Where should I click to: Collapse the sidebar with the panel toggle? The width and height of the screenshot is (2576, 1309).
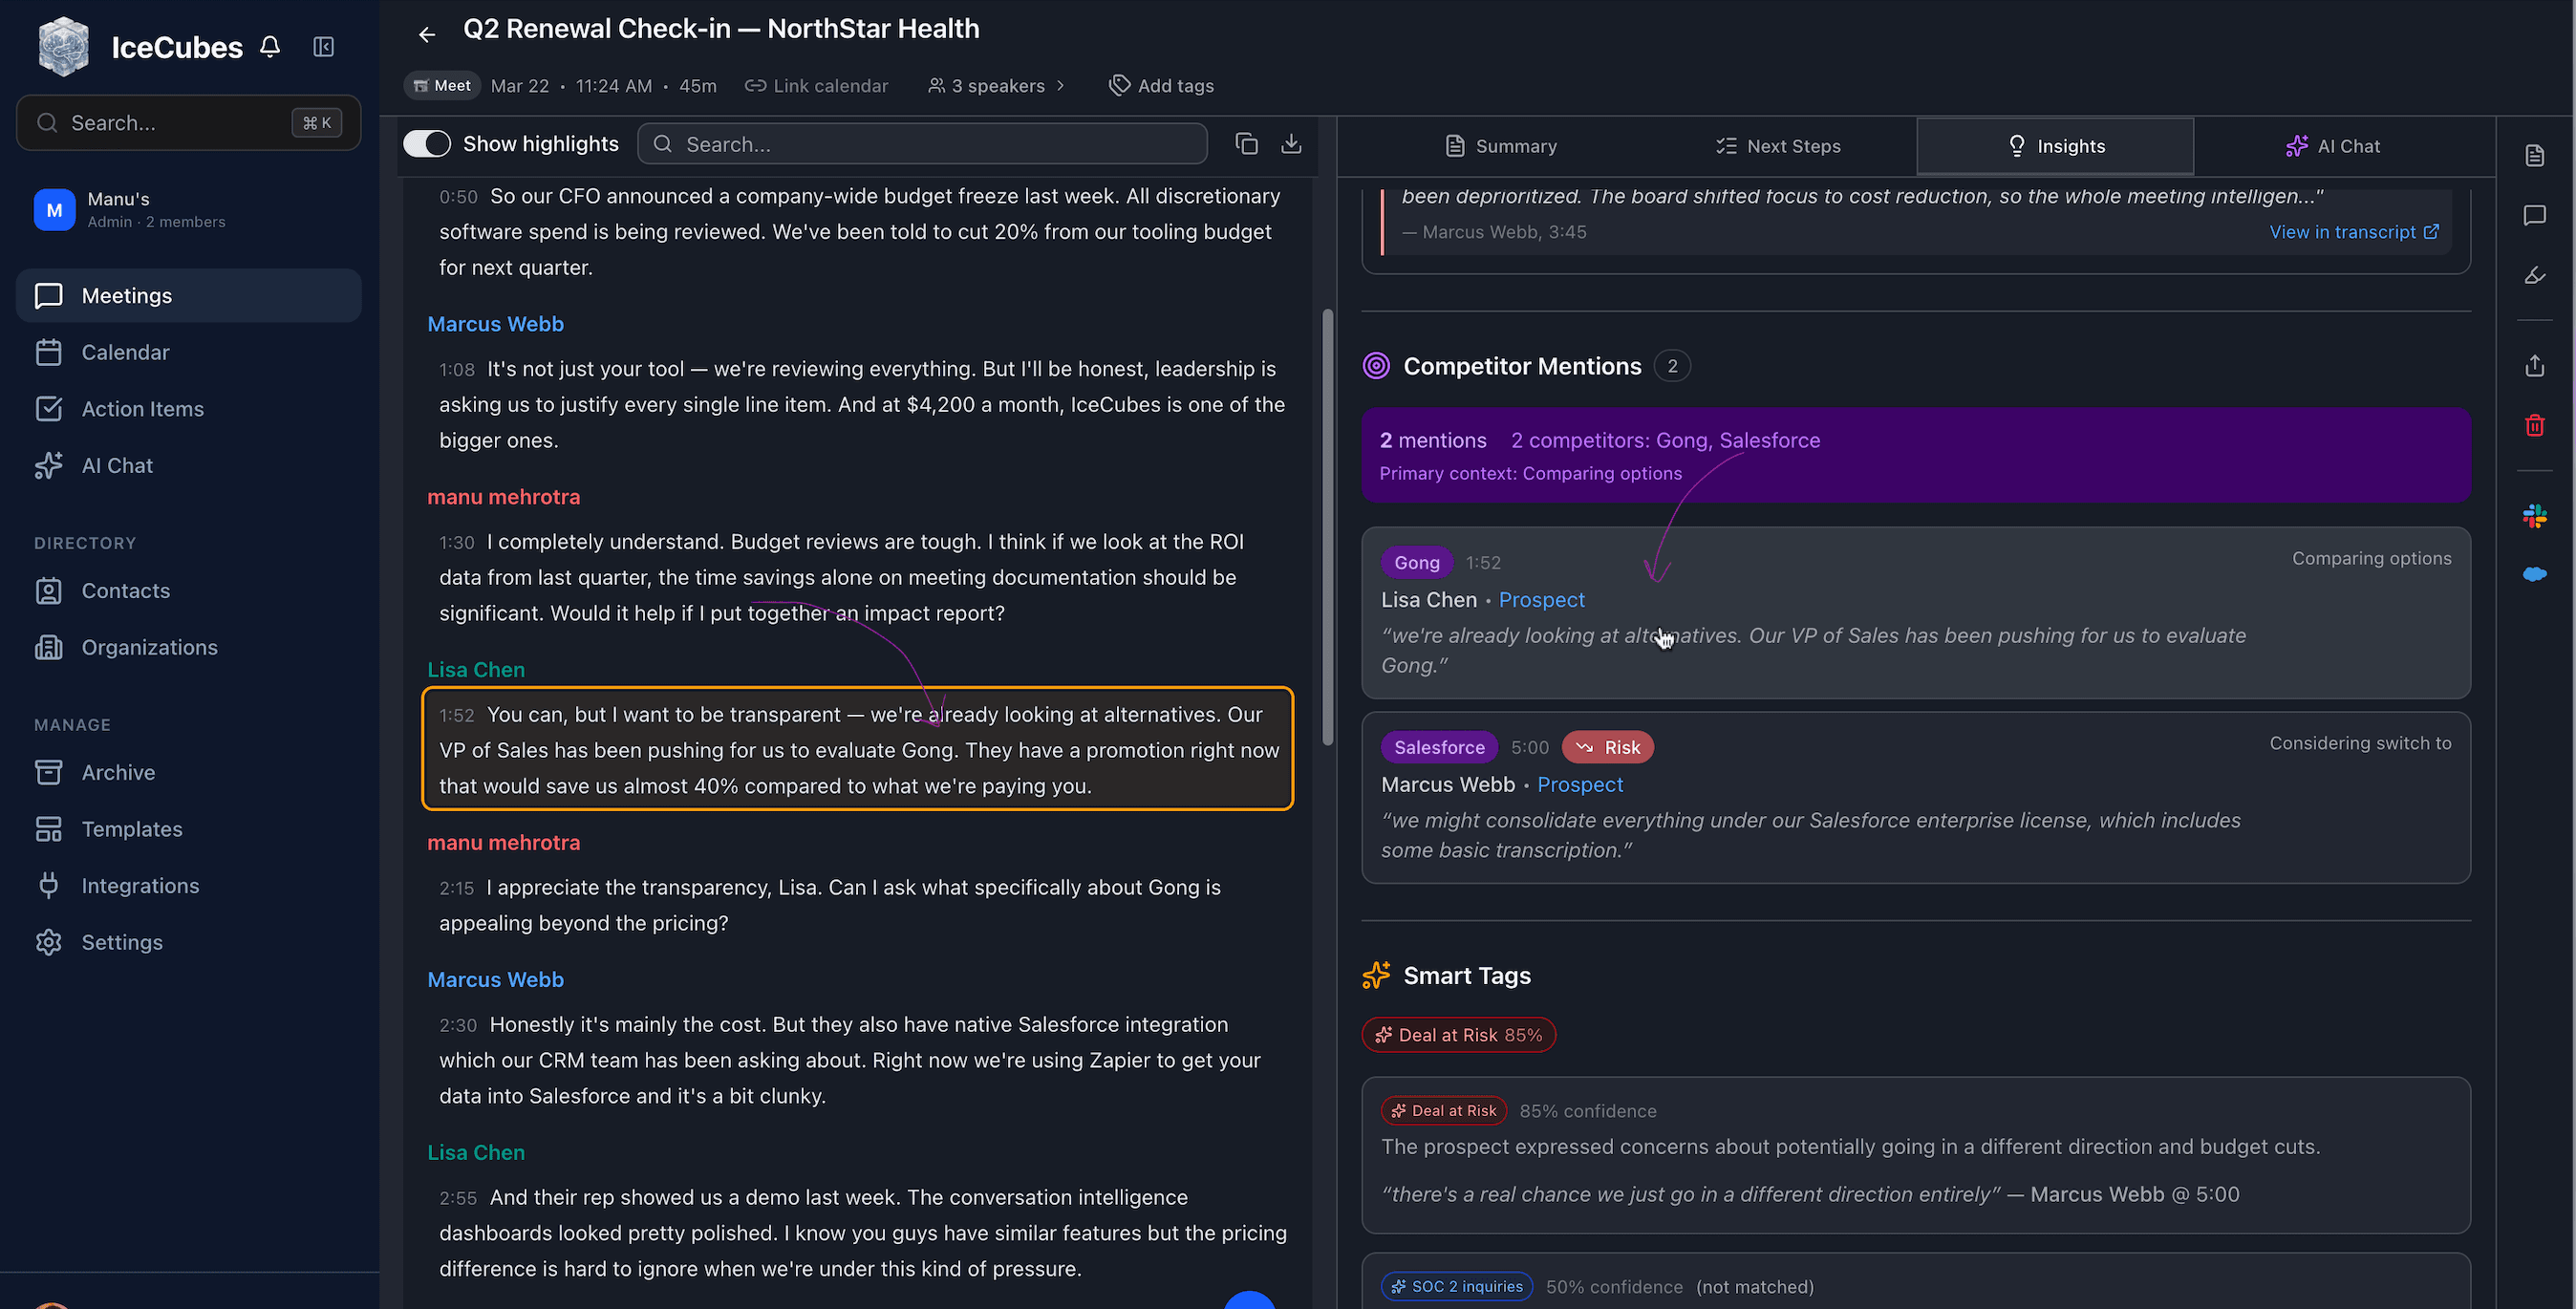[x=323, y=46]
